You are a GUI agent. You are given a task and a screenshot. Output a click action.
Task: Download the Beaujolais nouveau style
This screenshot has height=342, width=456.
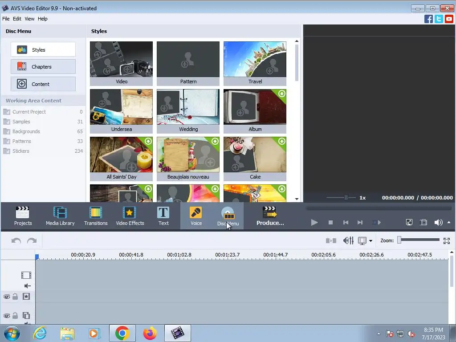coord(215,141)
